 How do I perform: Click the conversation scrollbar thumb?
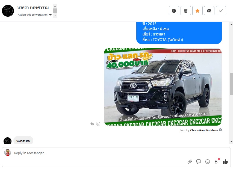pos(231,84)
